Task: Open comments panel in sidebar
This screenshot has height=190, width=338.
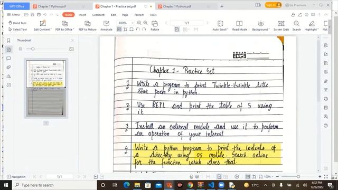Action: [8, 59]
